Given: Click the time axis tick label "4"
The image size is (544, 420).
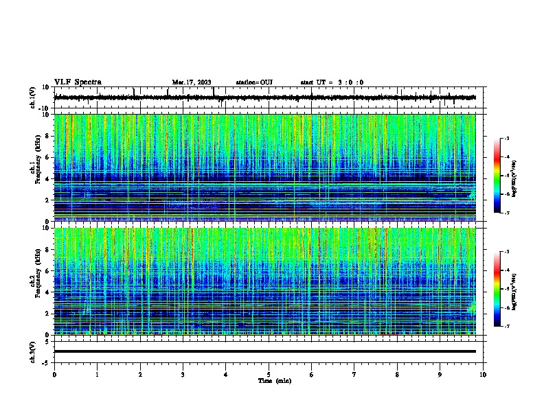Looking at the screenshot, I should [225, 375].
